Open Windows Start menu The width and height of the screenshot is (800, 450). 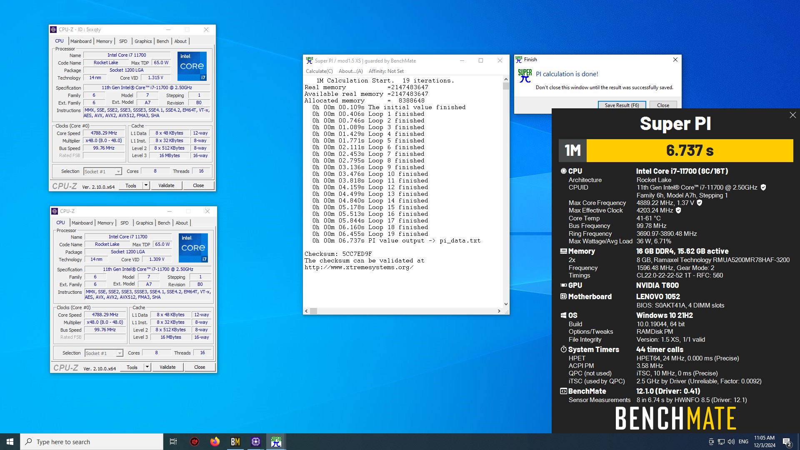[x=10, y=442]
